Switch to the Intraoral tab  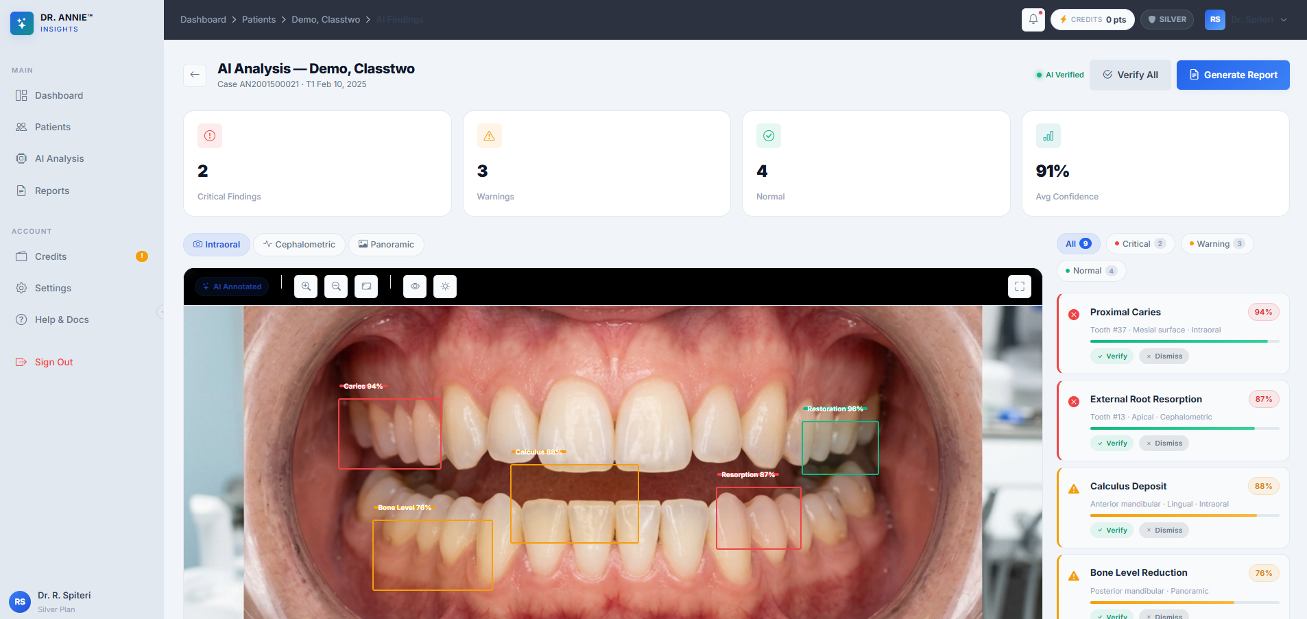(217, 245)
